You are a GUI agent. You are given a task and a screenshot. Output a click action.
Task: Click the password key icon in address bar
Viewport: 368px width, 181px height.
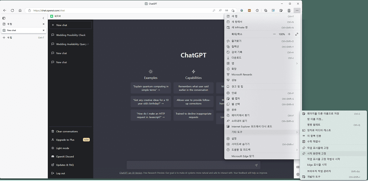click(x=214, y=10)
